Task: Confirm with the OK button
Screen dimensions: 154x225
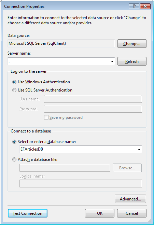Action: [100, 213]
